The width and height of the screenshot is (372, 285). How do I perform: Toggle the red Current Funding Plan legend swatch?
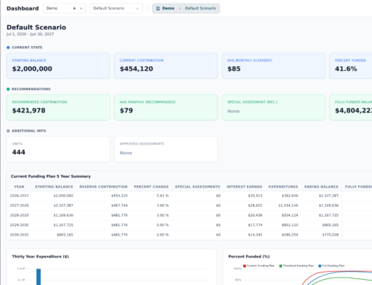click(245, 266)
